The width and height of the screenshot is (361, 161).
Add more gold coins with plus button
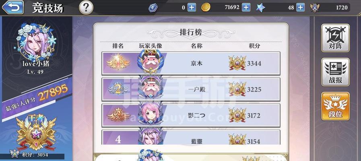246,8
